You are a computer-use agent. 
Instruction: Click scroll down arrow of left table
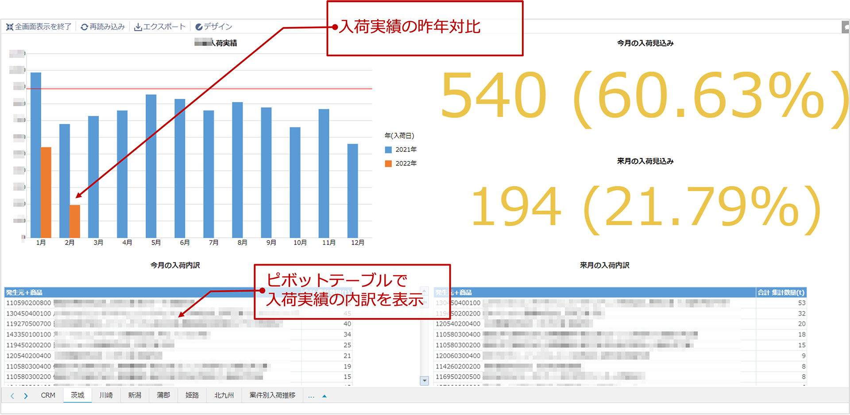(x=425, y=380)
